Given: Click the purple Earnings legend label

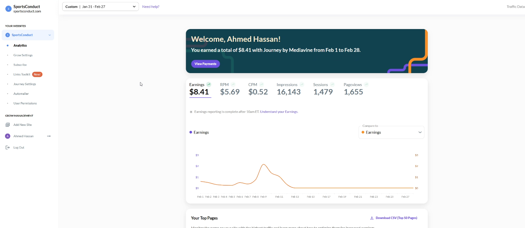Looking at the screenshot, I should [201, 133].
